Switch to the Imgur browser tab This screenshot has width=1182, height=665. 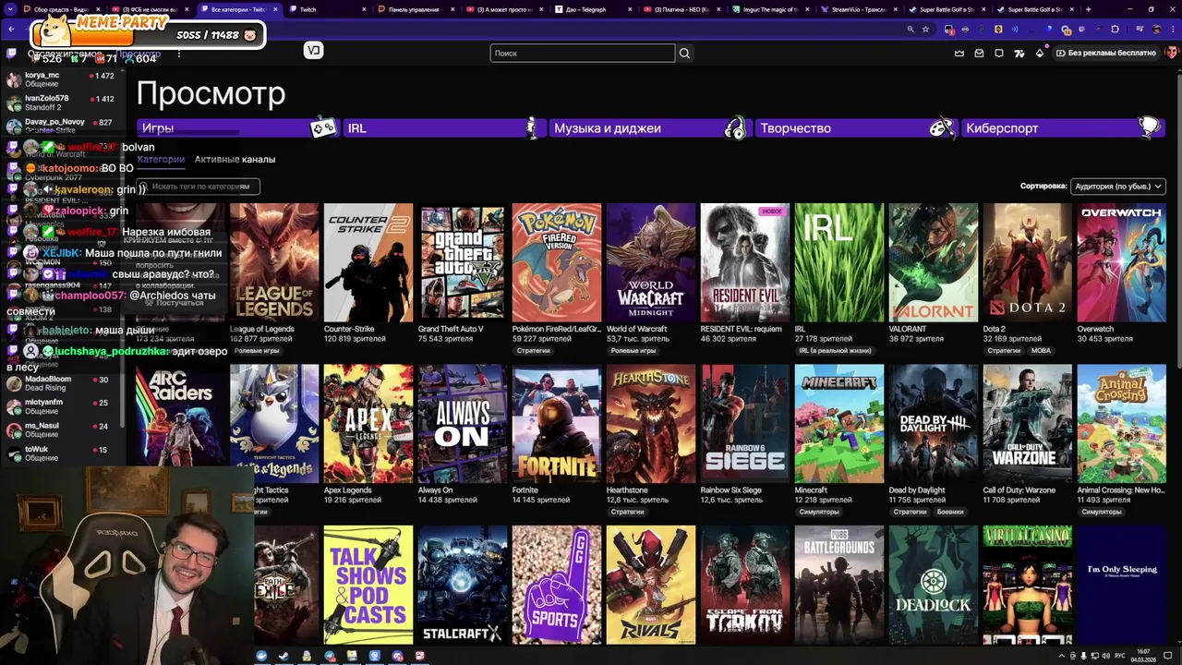click(x=768, y=9)
